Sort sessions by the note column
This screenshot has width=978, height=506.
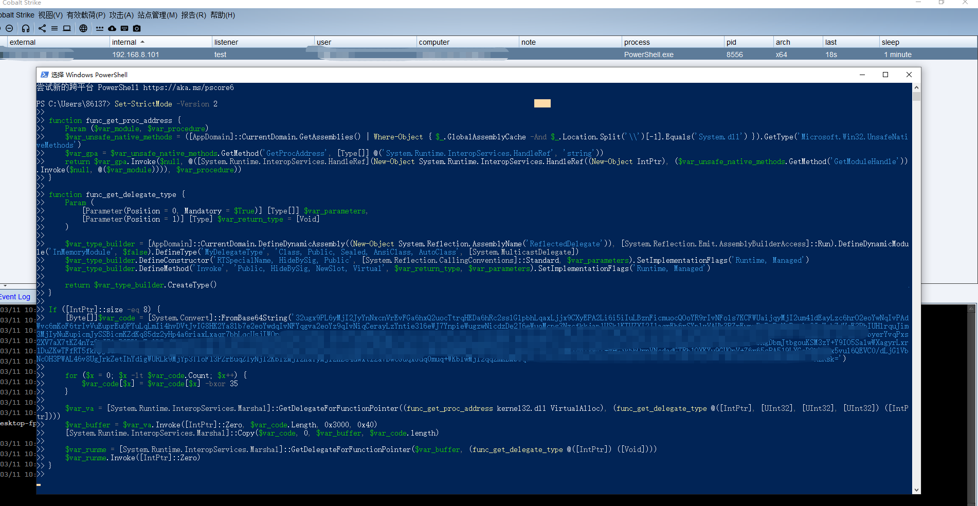point(570,42)
